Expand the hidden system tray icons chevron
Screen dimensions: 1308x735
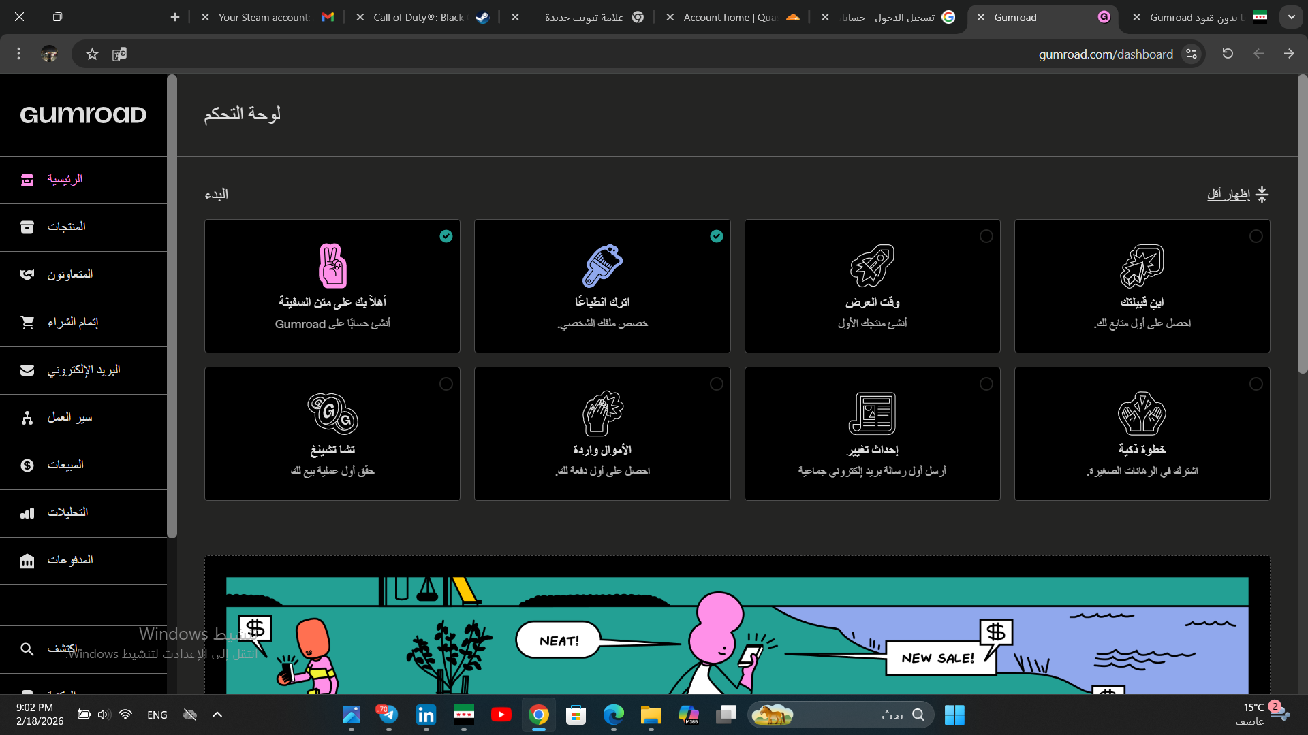point(217,715)
